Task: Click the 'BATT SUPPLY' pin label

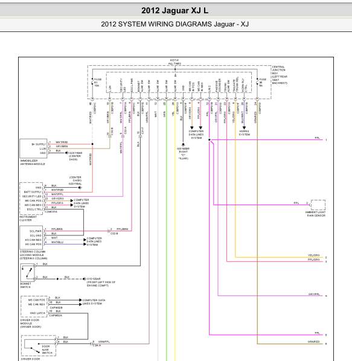Action: [33, 192]
